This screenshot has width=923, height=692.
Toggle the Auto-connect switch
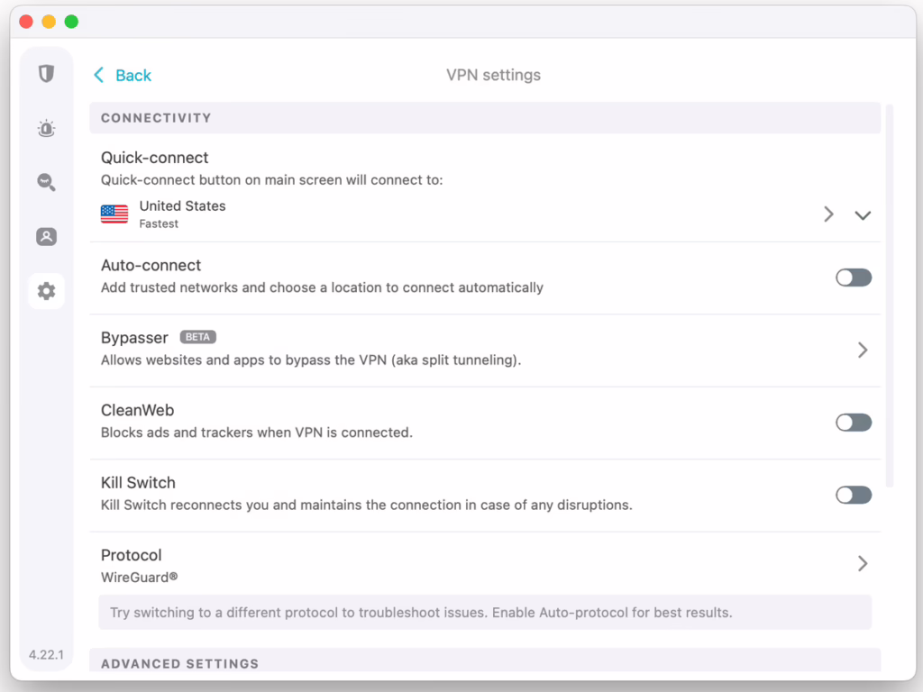pyautogui.click(x=854, y=278)
